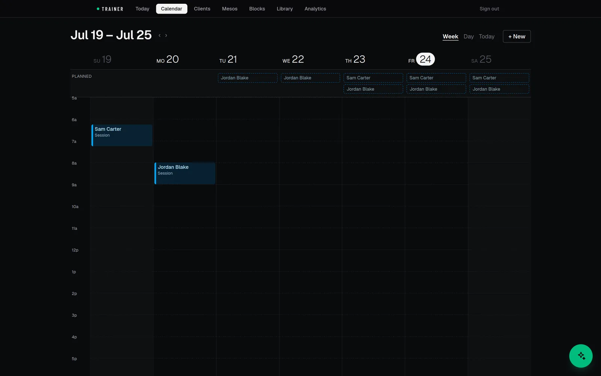Select Thursday 23 day header
601x376 pixels.
tap(355, 59)
